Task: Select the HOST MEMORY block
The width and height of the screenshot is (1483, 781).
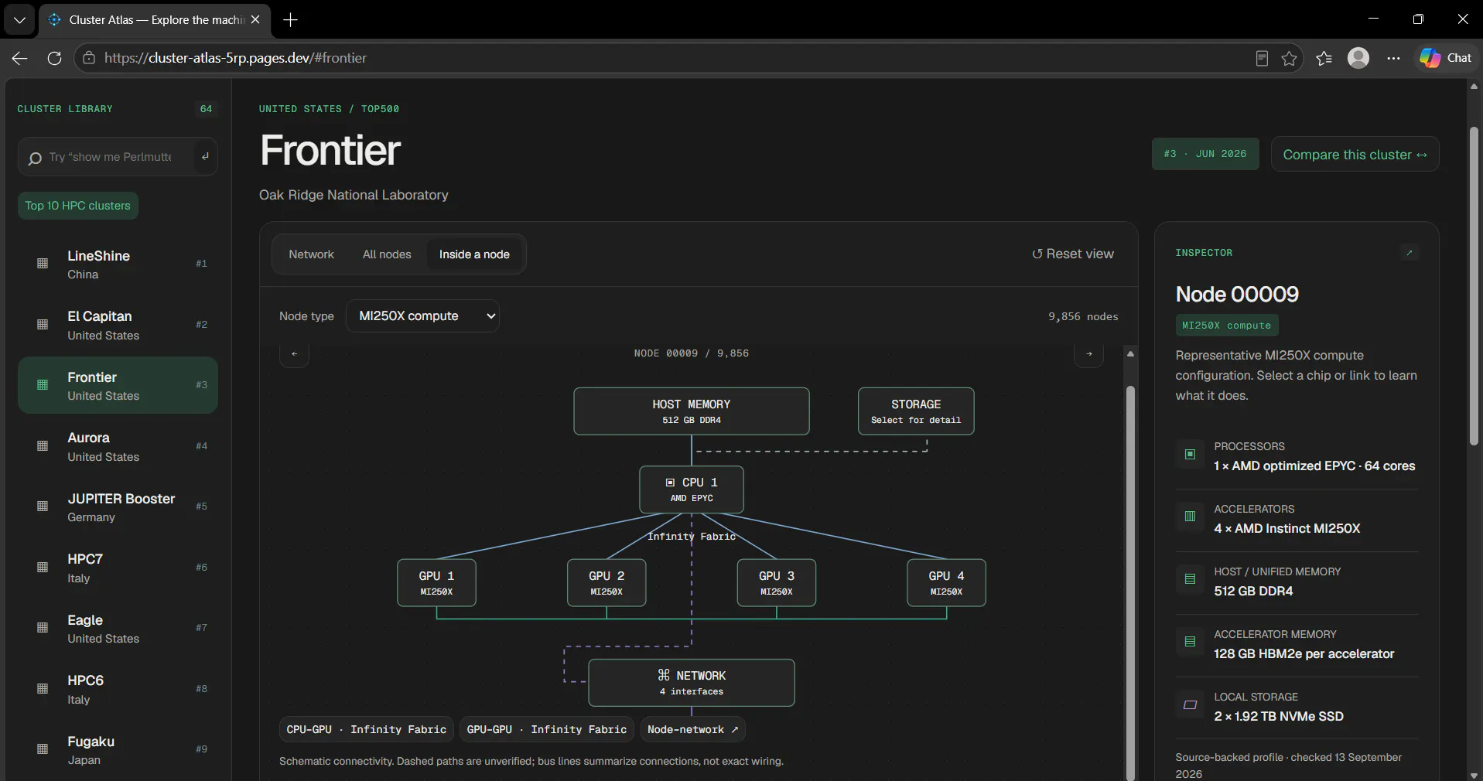Action: 692,411
